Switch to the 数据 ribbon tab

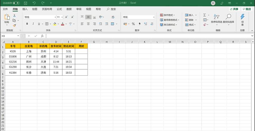coord(69,9)
